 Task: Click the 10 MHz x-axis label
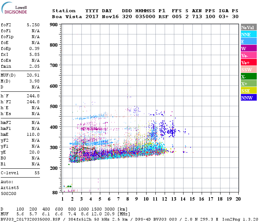146,199
